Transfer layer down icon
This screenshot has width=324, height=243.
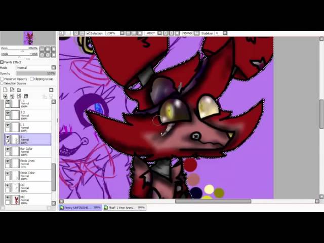(6, 96)
